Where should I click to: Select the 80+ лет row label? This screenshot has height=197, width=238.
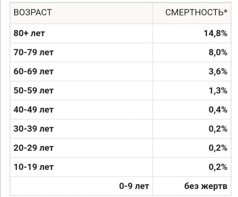tap(29, 34)
